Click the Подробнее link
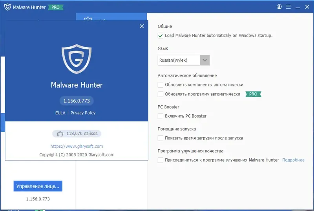Image resolution: width=314 pixels, height=211 pixels. coord(293,160)
